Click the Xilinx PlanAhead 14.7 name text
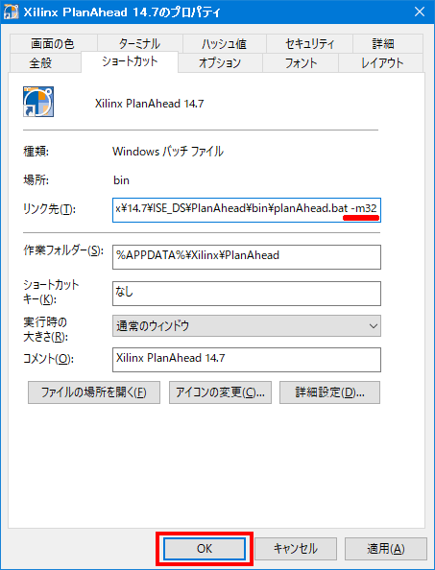The height and width of the screenshot is (570, 435). [x=149, y=104]
